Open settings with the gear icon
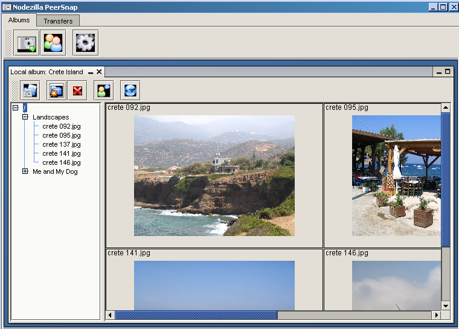Screen dimensions: 459x329 tap(85, 43)
